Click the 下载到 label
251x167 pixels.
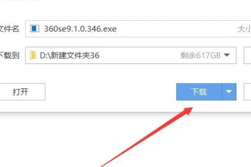point(10,56)
